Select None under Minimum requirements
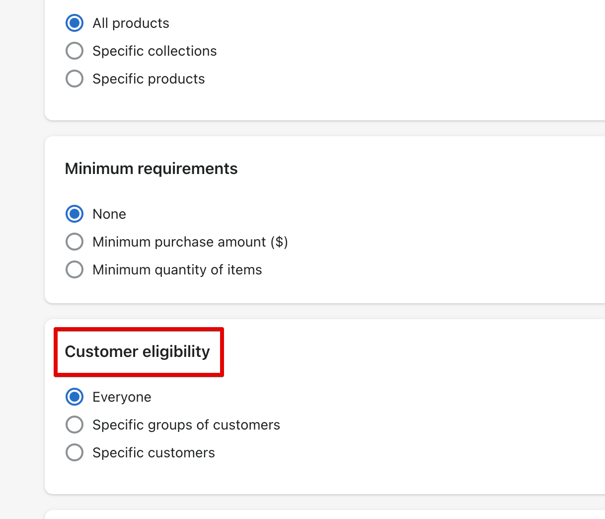 click(x=75, y=214)
